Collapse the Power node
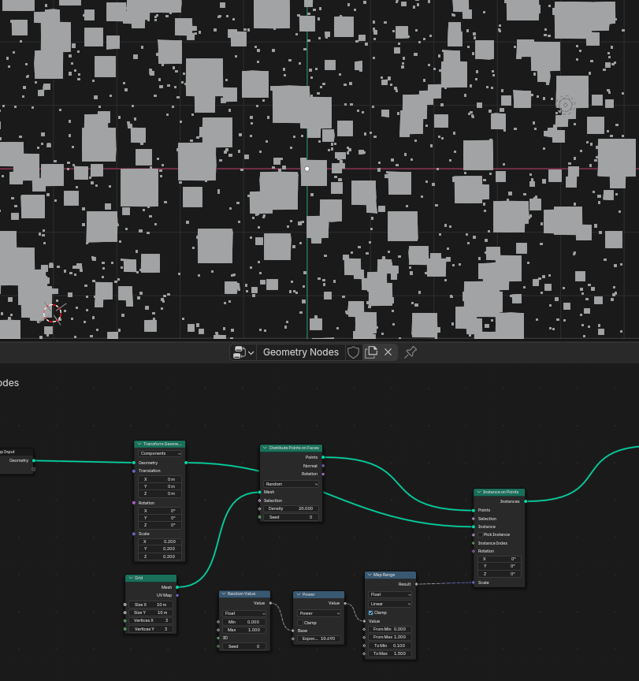 coord(299,594)
